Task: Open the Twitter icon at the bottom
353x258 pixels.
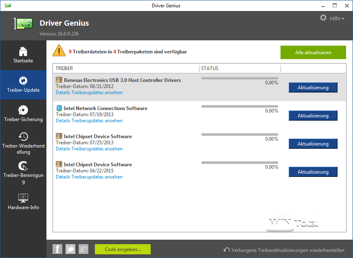Action: point(70,249)
